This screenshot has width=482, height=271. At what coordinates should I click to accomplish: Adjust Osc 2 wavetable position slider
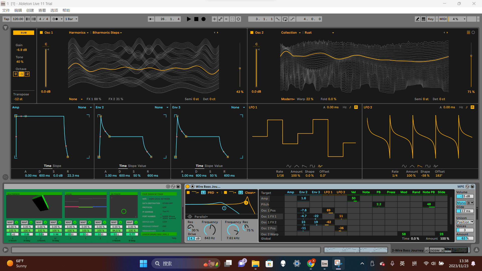[471, 56]
